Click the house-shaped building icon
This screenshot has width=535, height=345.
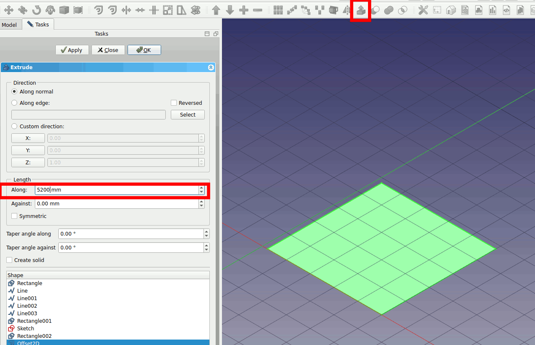point(451,10)
